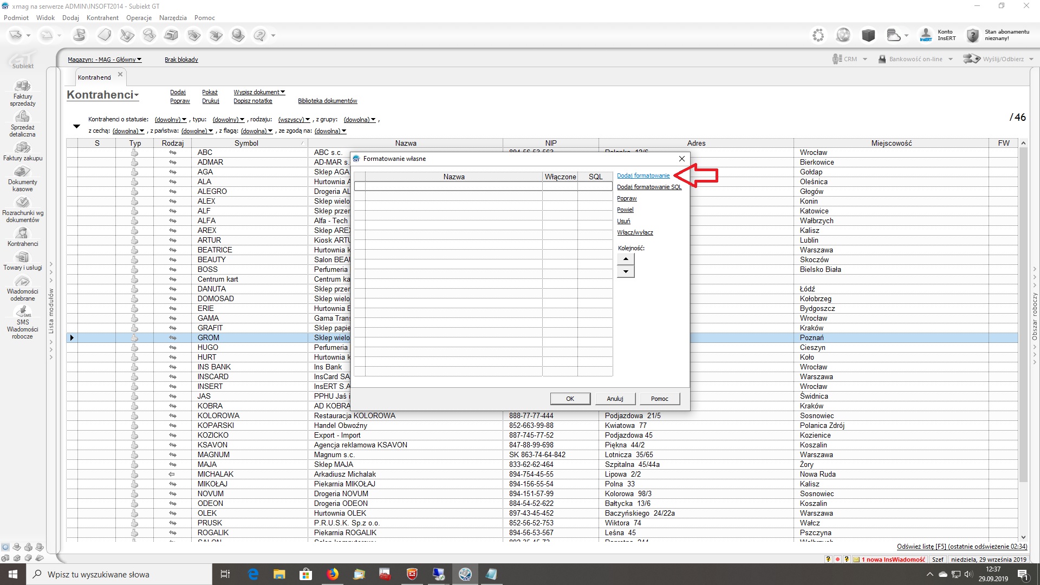
Task: Click the globe icon near Konto InsERT
Action: point(843,35)
